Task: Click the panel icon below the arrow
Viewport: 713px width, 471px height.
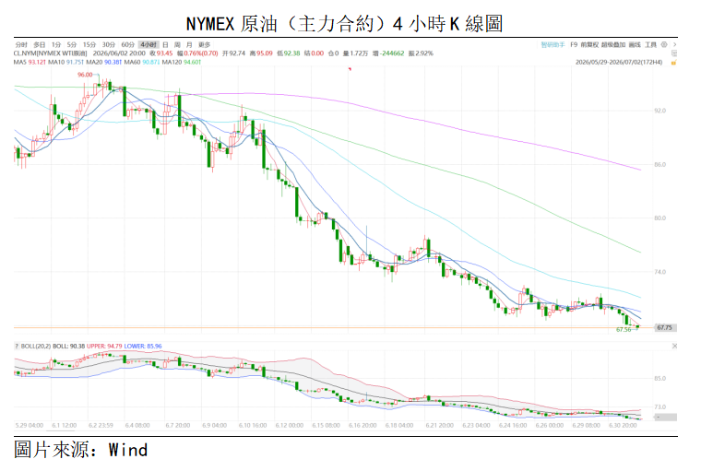Action: click(674, 53)
